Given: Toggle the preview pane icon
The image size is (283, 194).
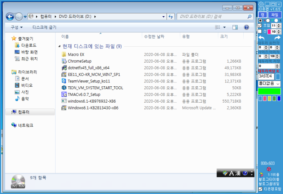Looking at the screenshot, I should (x=235, y=27).
